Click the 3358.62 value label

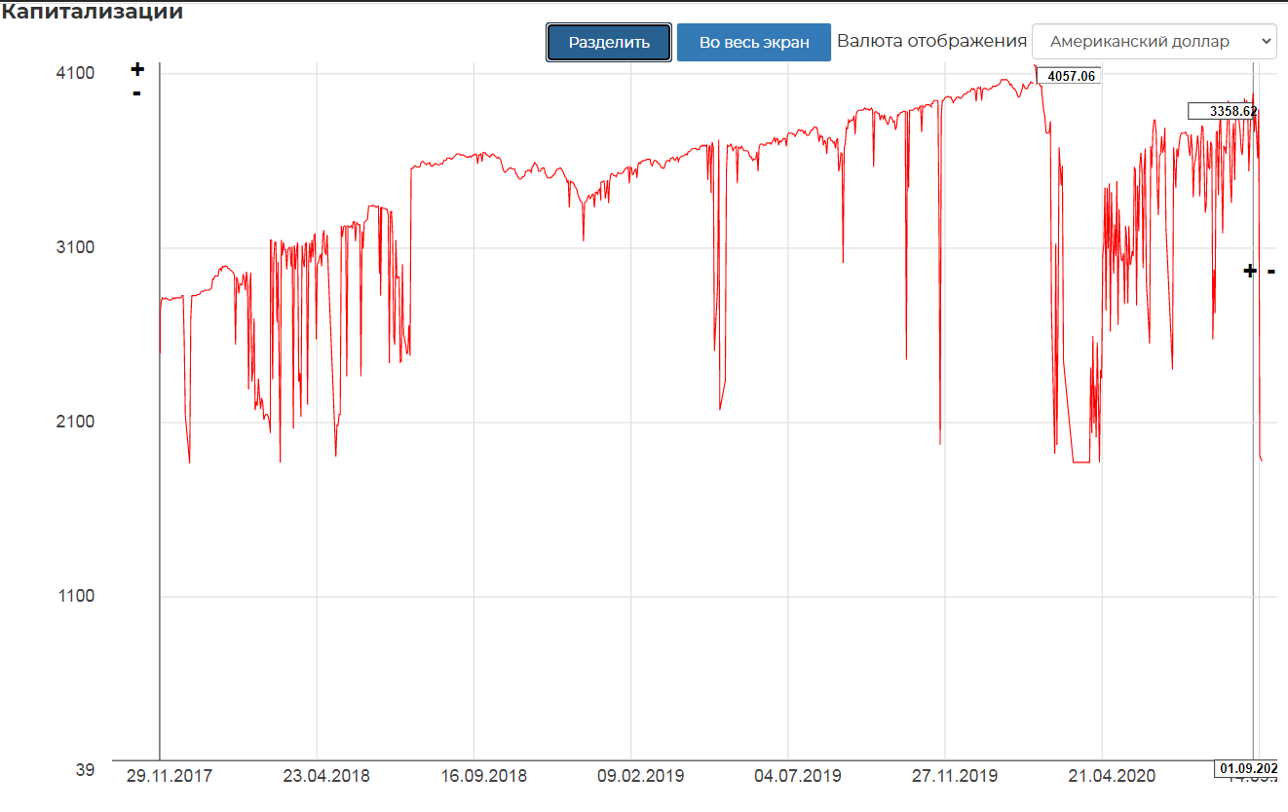click(x=1224, y=112)
